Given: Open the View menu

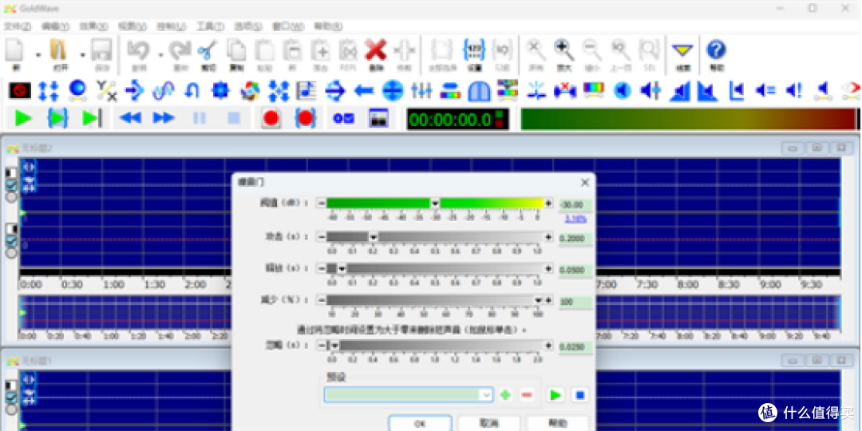Looking at the screenshot, I should pos(132,26).
